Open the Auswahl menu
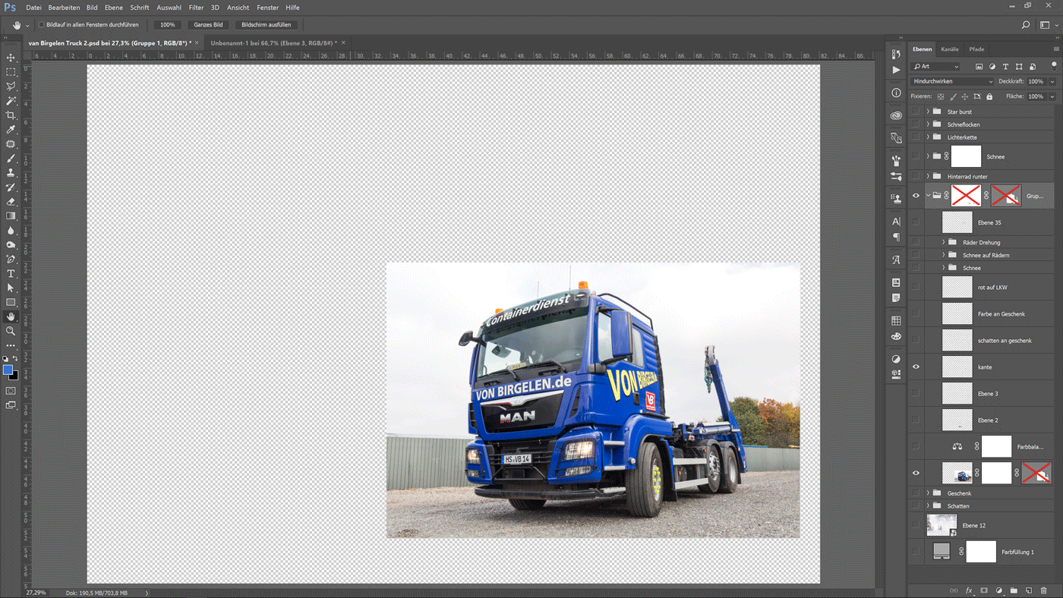The image size is (1063, 598). click(x=169, y=8)
